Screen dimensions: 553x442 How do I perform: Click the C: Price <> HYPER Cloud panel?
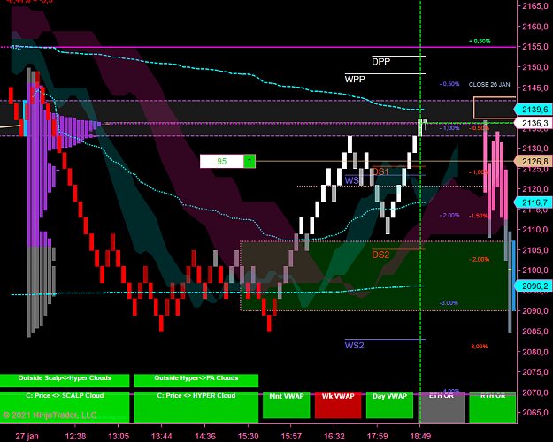196,407
